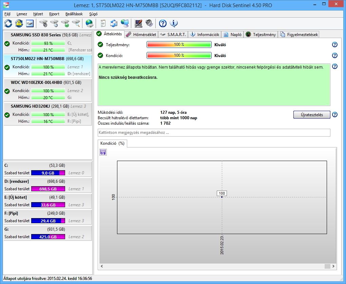Open the Riport menu
This screenshot has height=284, width=346.
coord(54,14)
